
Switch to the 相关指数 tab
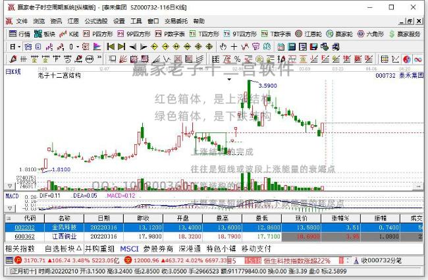(x=20, y=249)
